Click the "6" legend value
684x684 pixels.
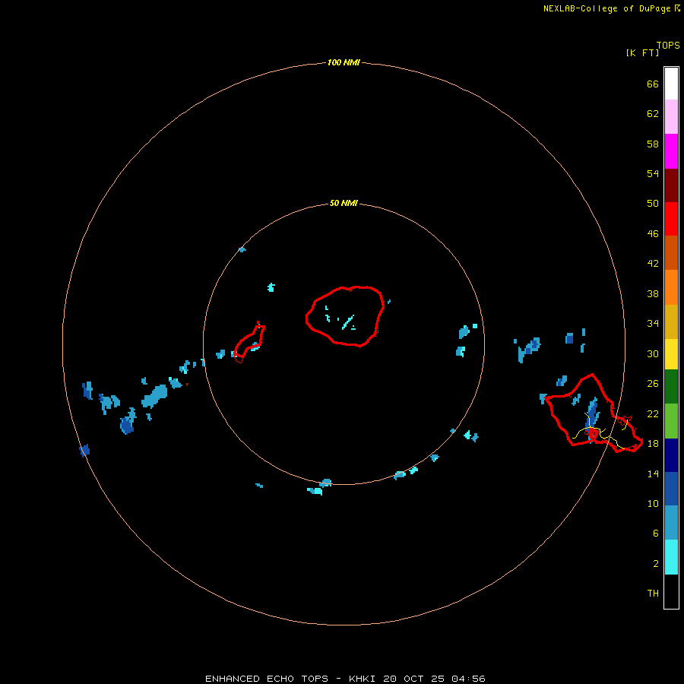click(656, 534)
